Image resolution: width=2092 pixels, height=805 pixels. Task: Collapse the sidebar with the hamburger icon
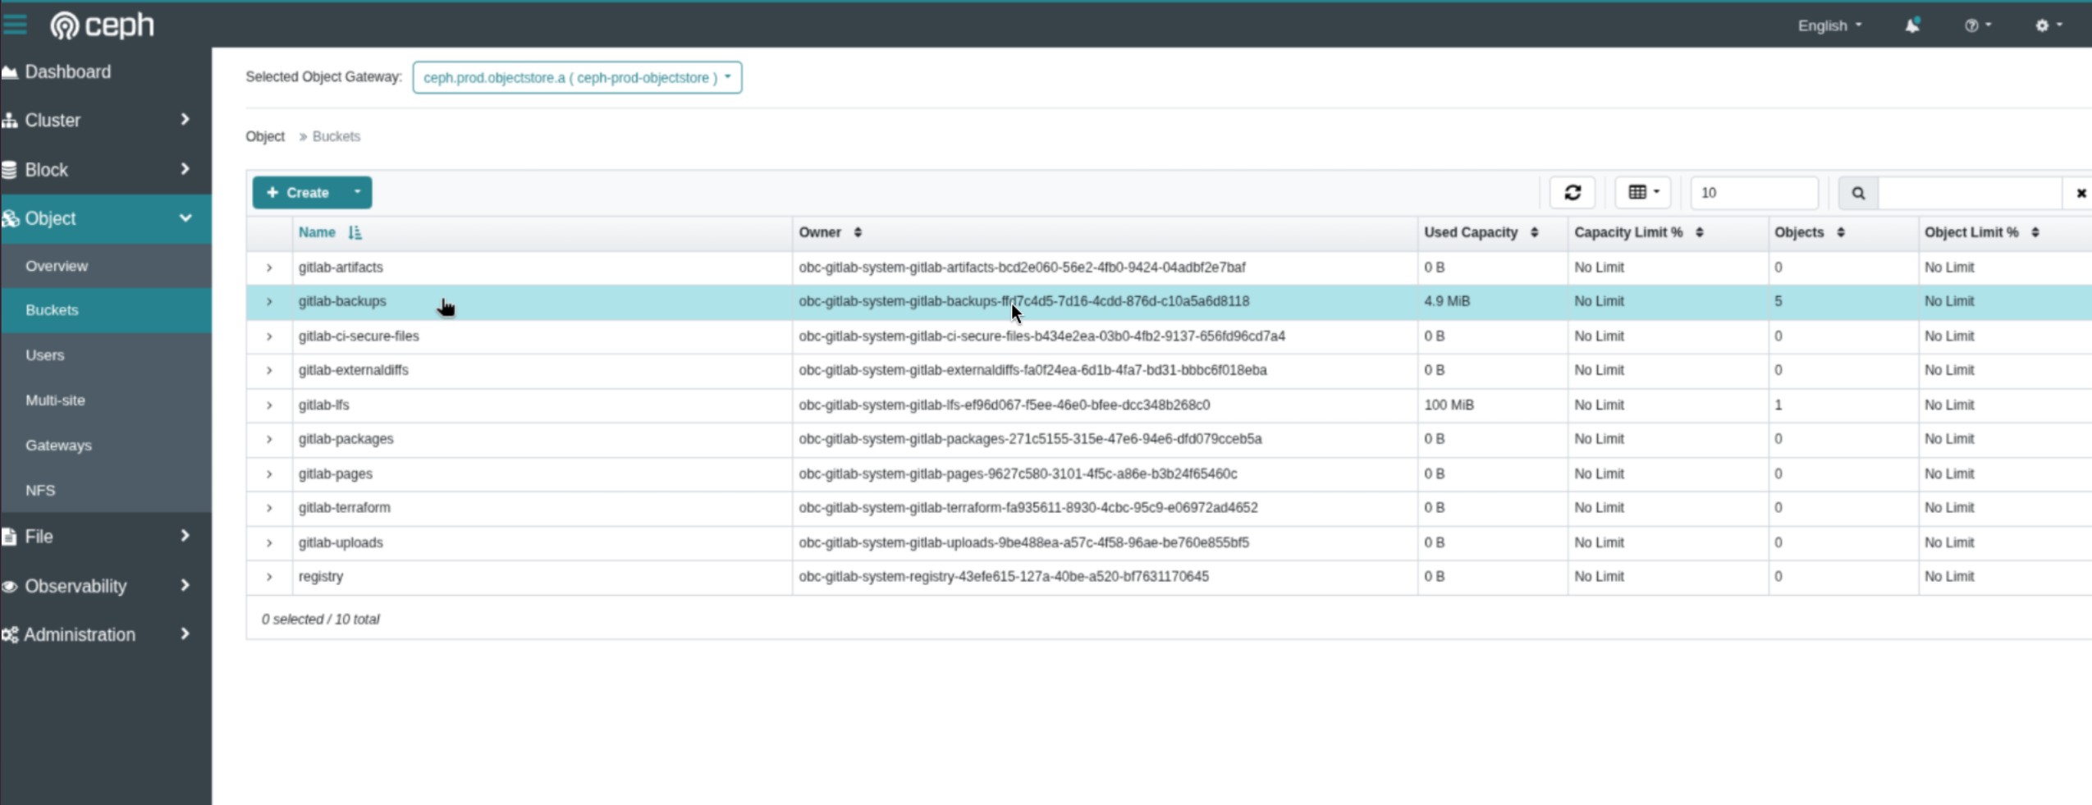[x=14, y=24]
